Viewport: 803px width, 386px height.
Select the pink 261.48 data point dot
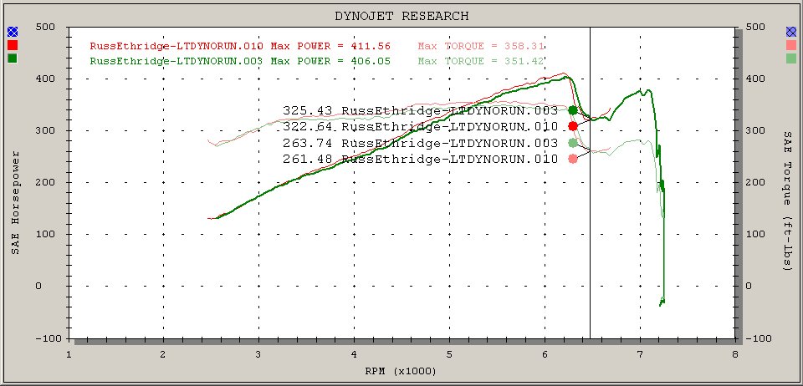(x=573, y=159)
